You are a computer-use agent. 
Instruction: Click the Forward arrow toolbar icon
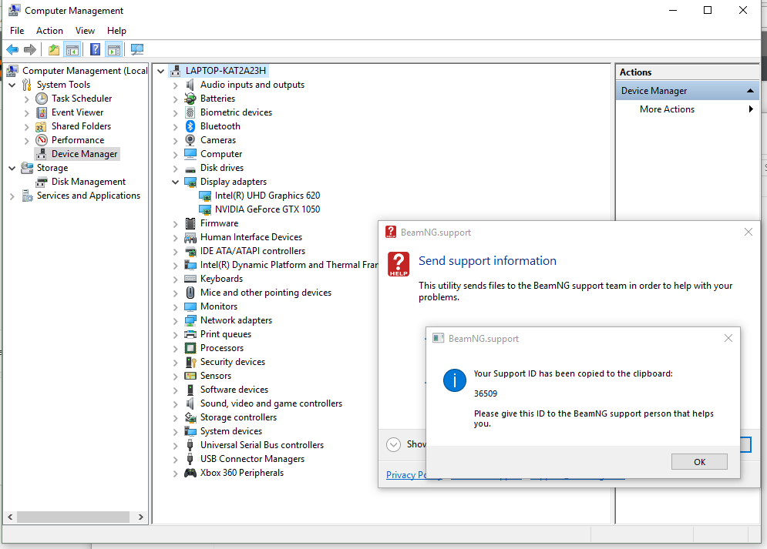pos(30,49)
